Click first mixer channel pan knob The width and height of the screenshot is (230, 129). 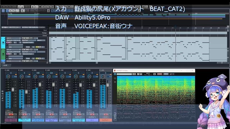coord(8,76)
